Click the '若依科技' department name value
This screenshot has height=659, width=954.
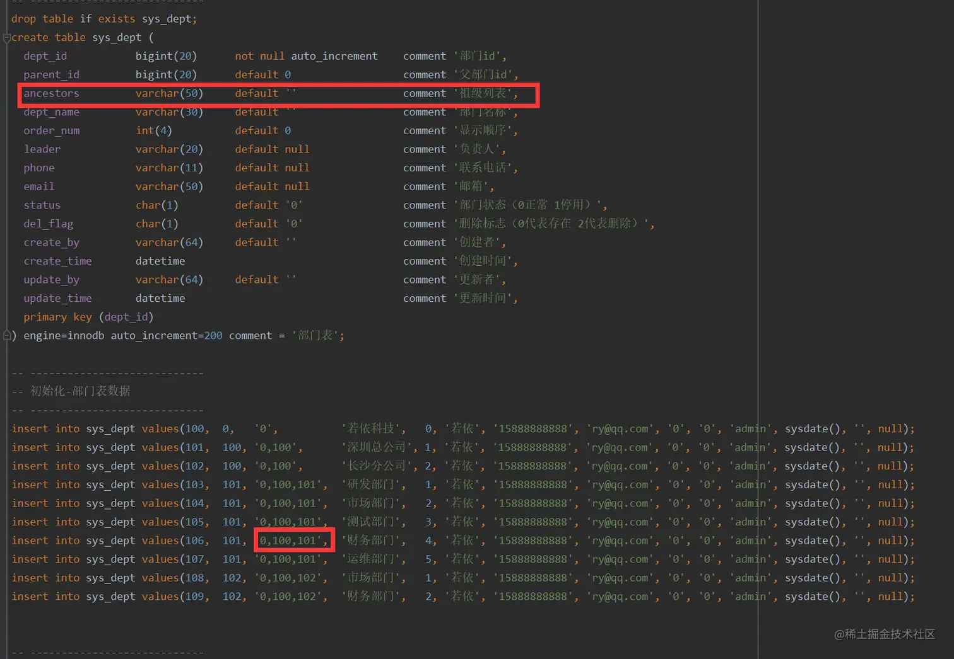(x=371, y=429)
